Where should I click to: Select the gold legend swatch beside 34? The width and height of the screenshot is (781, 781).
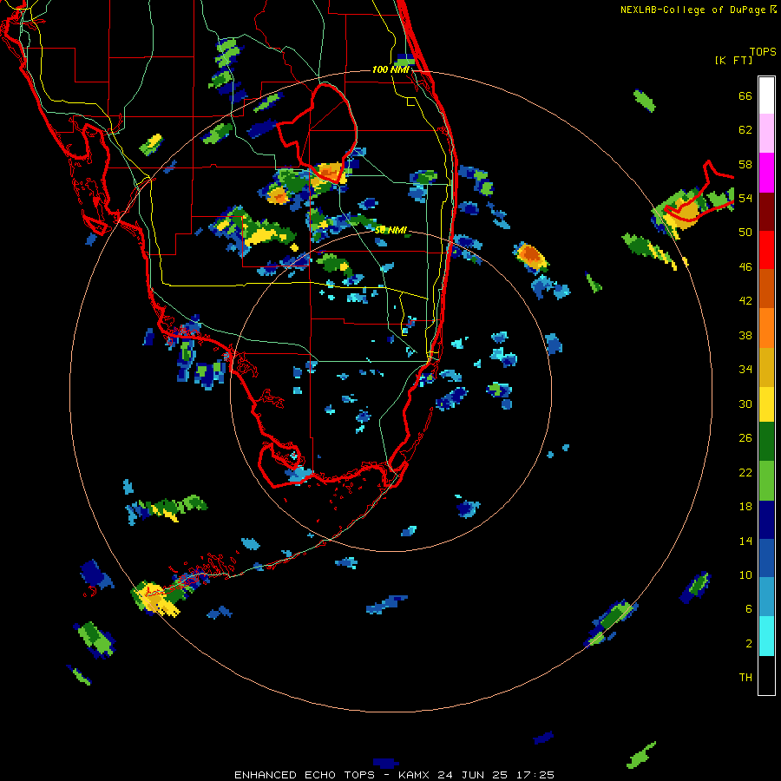(x=766, y=367)
